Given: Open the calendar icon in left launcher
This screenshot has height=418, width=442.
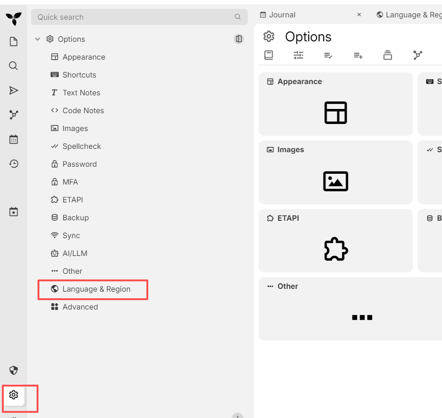Looking at the screenshot, I should pyautogui.click(x=14, y=139).
